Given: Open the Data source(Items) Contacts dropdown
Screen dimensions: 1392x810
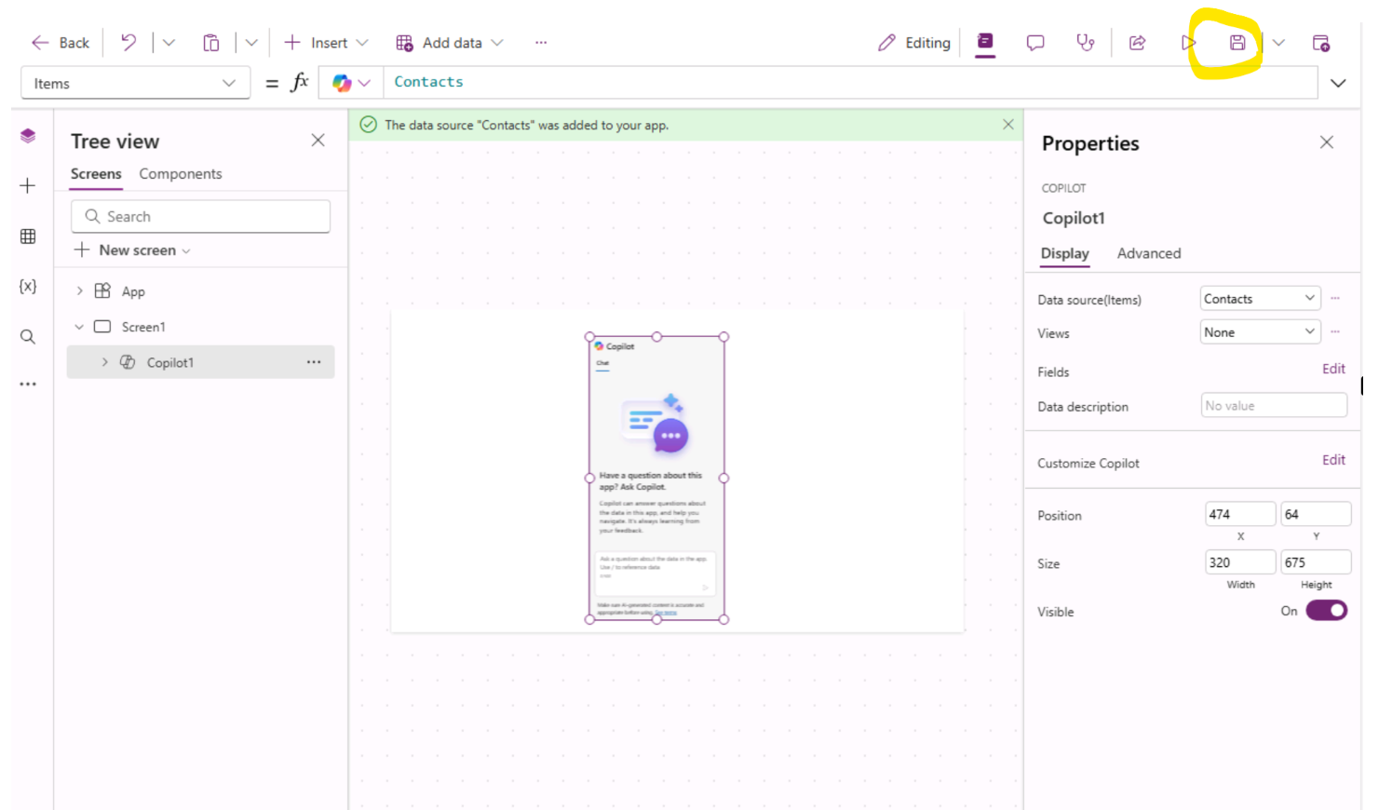Looking at the screenshot, I should pos(1259,299).
